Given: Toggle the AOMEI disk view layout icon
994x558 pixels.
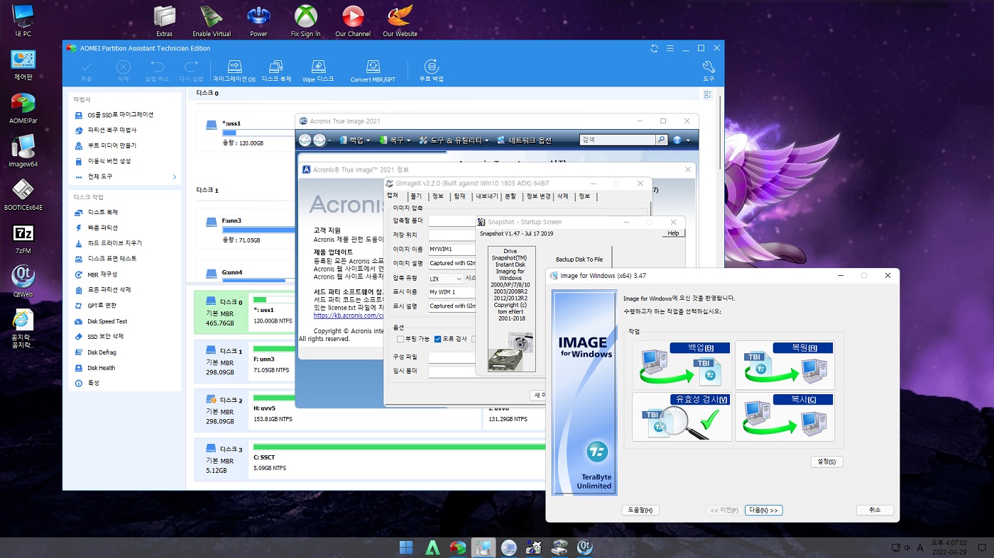Looking at the screenshot, I should point(707,94).
